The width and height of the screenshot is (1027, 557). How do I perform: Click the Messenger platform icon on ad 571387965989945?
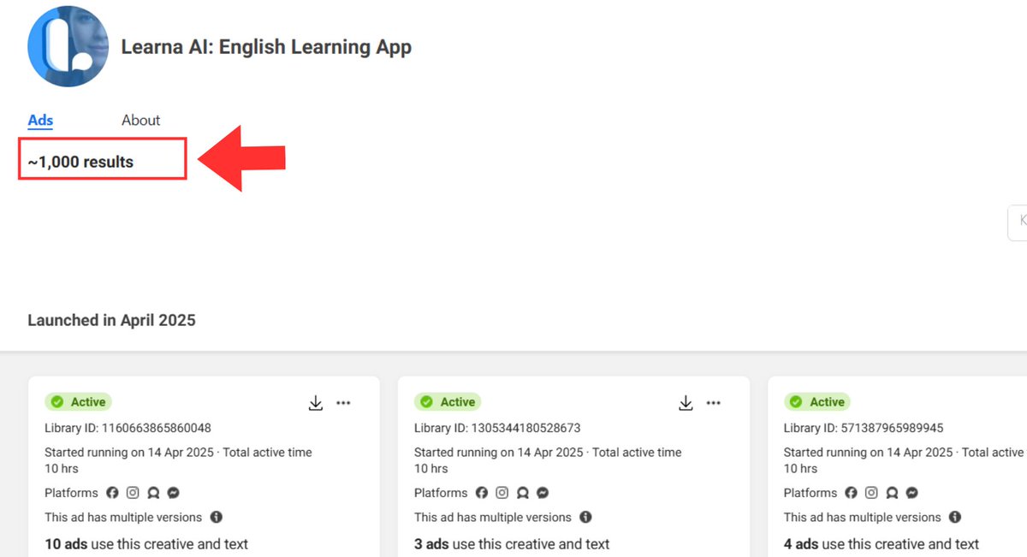pyautogui.click(x=912, y=493)
